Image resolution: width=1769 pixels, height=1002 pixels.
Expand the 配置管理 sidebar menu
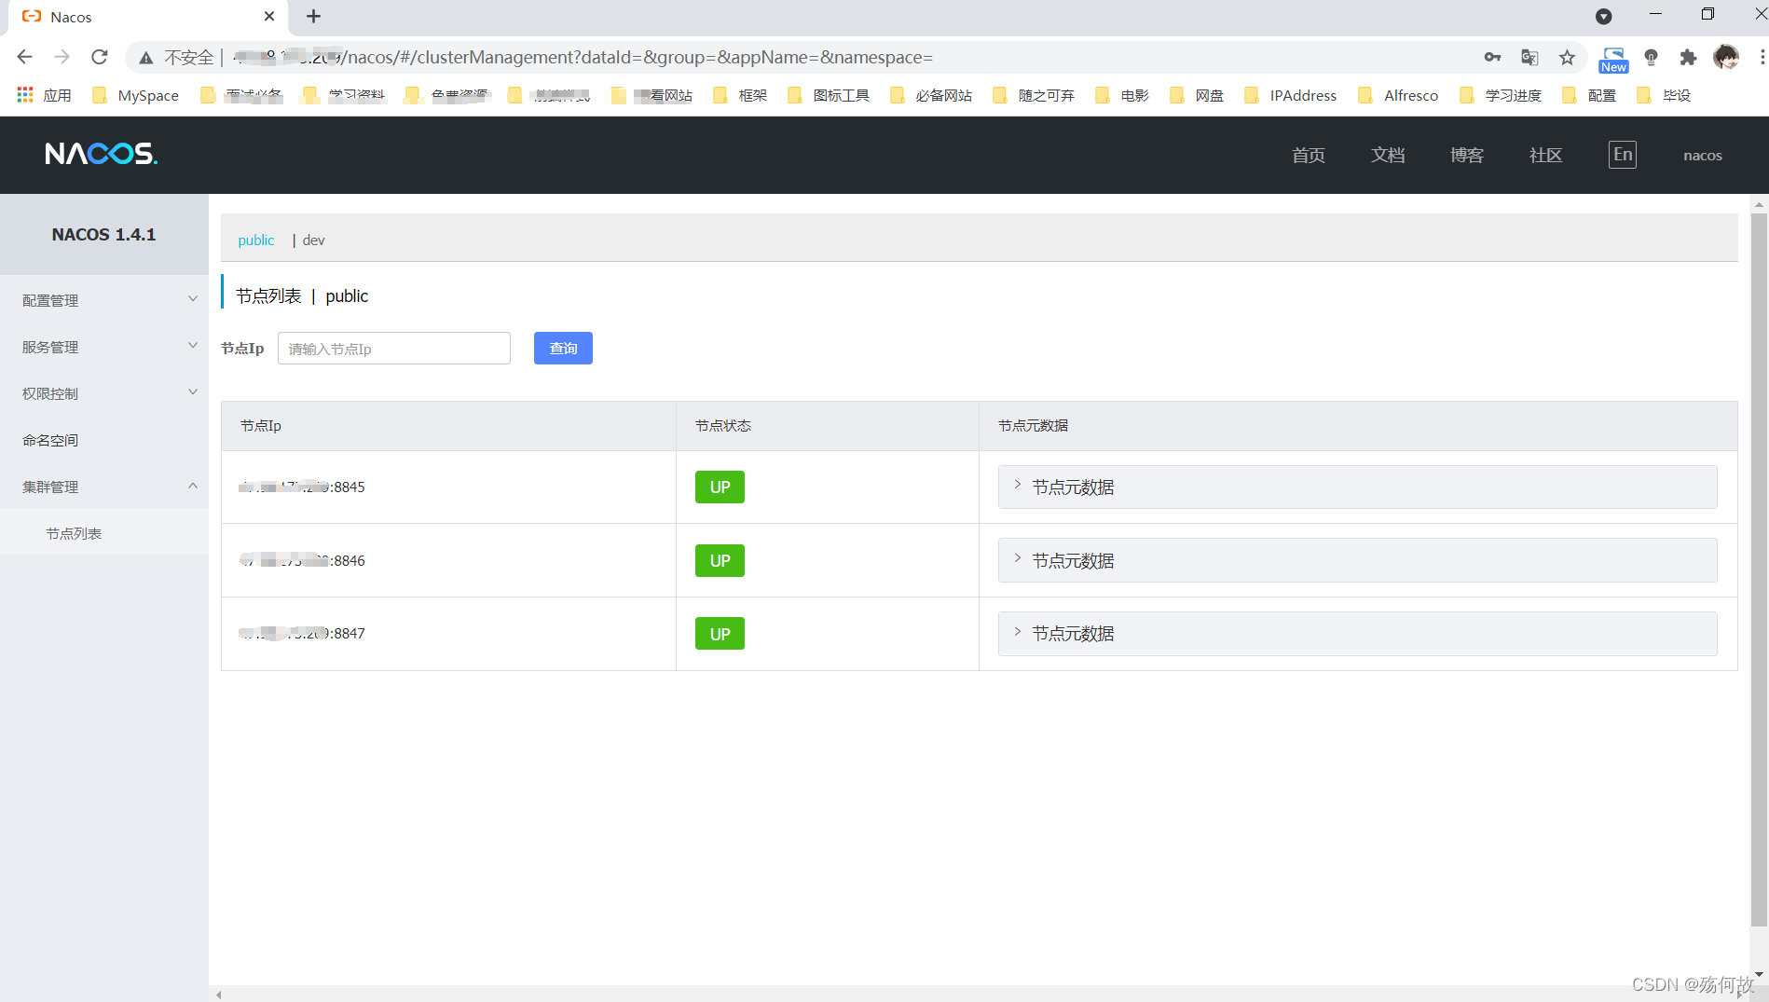(104, 300)
